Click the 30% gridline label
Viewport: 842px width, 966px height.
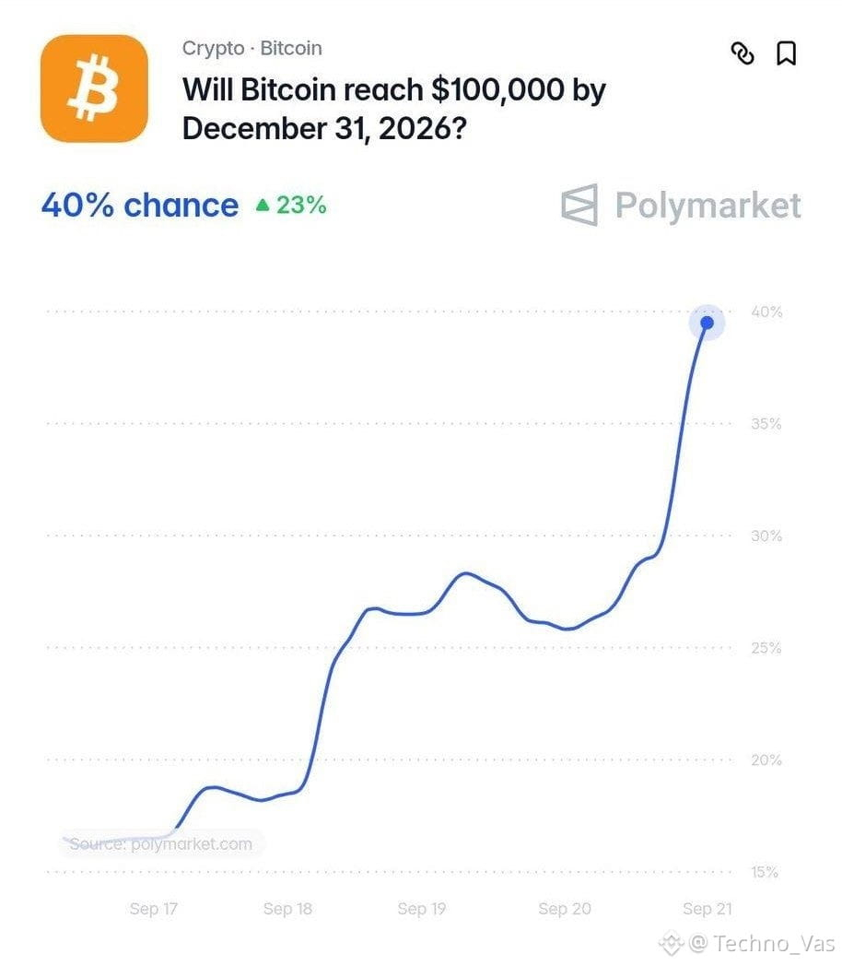pos(766,536)
